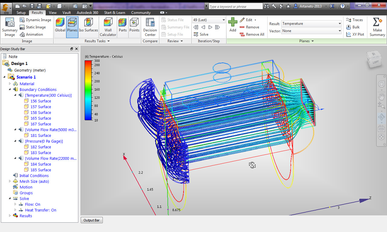387x232 pixels.
Task: Expand the Heat Transfer: On node
Action: point(15,210)
